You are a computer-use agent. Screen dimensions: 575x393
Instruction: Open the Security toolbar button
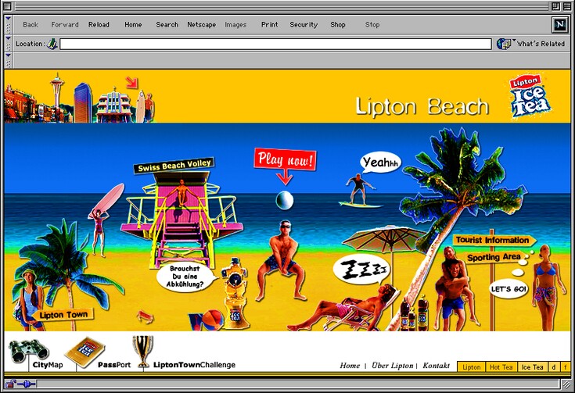click(304, 24)
